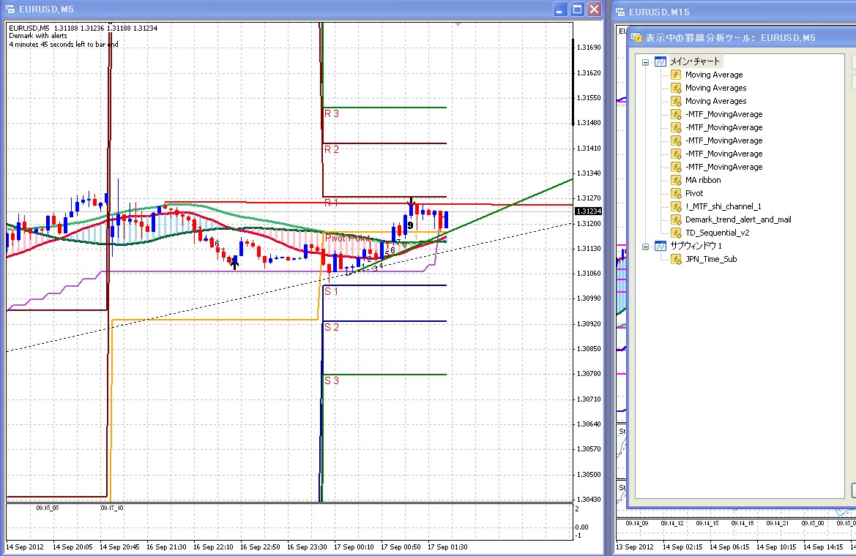
Task: Click the Pivot Point chart label
Action: pos(347,238)
